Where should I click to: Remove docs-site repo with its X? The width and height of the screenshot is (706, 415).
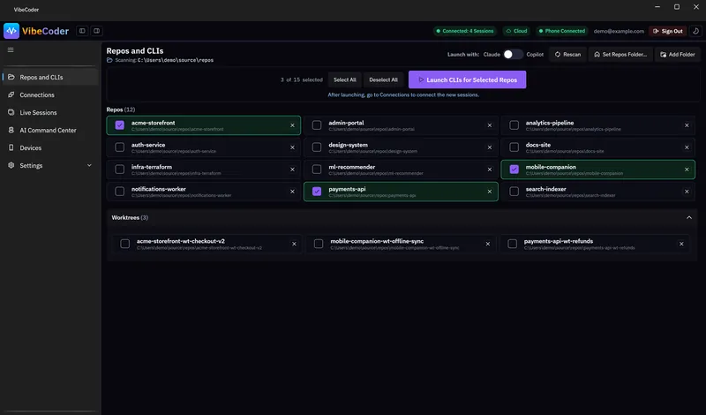(x=687, y=147)
